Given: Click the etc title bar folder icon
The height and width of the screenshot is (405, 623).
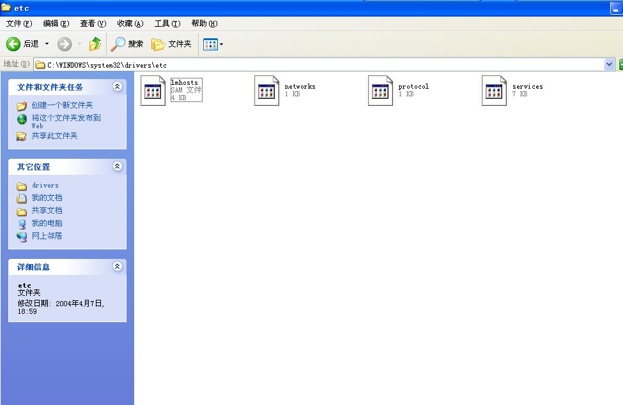Looking at the screenshot, I should point(6,7).
